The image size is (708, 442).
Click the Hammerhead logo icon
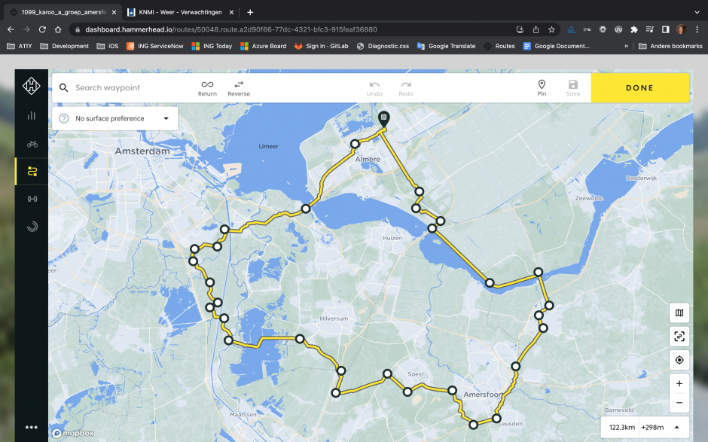(x=32, y=87)
